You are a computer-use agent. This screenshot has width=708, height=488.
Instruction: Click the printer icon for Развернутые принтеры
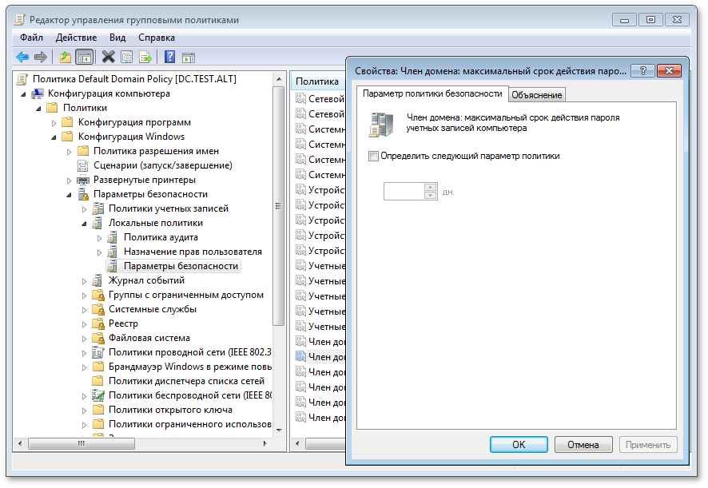click(82, 180)
